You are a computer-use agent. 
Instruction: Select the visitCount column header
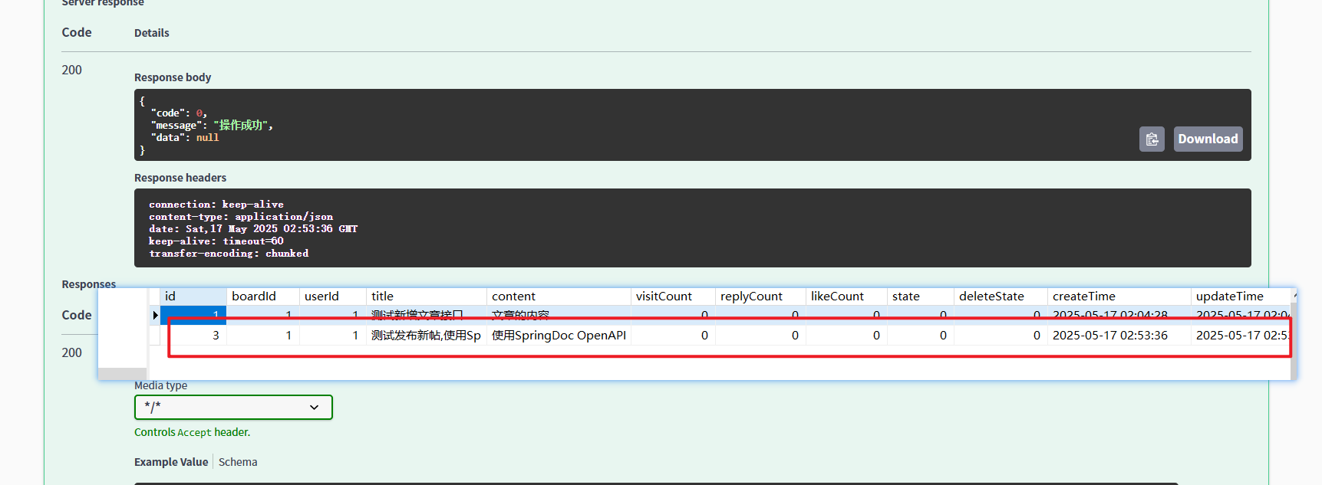click(x=673, y=297)
